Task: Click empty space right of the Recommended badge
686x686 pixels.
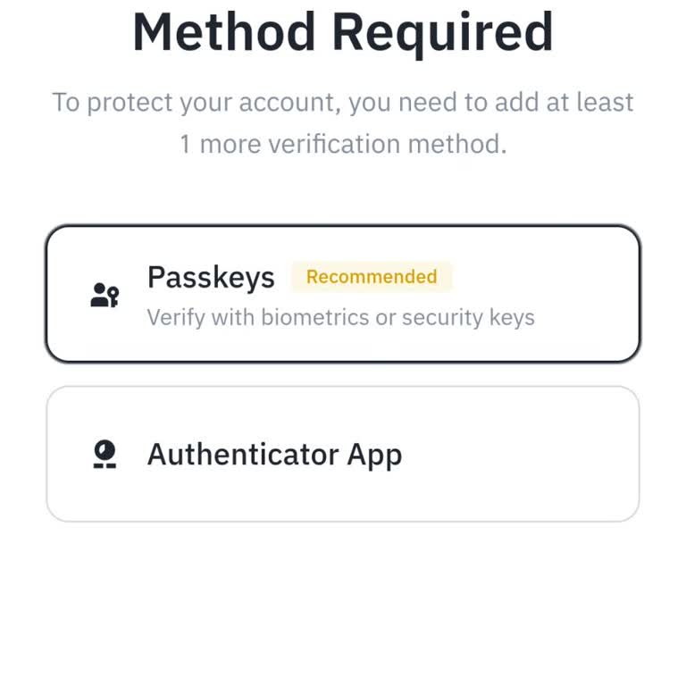Action: click(x=545, y=277)
